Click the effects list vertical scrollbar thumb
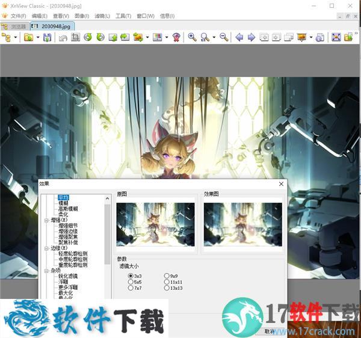Viewport: 361px width, 338px height. pos(107,234)
